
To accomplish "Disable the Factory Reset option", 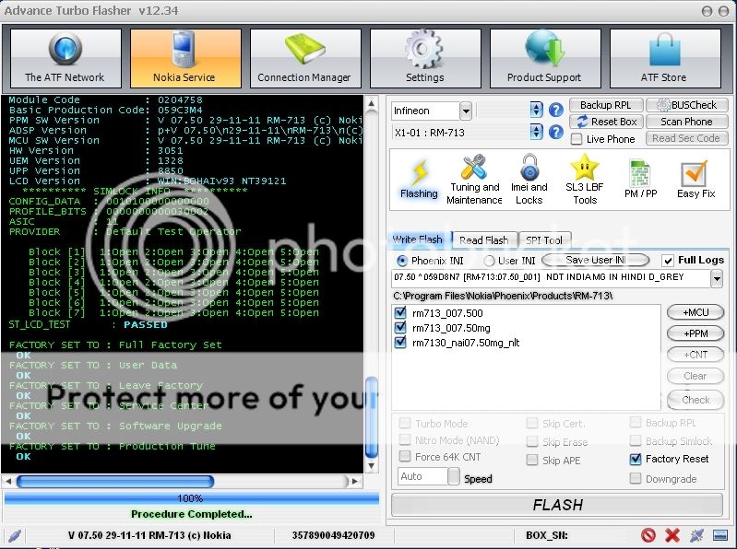I will tap(635, 459).
